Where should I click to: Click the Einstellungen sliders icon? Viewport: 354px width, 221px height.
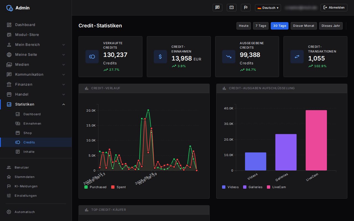tap(9, 196)
